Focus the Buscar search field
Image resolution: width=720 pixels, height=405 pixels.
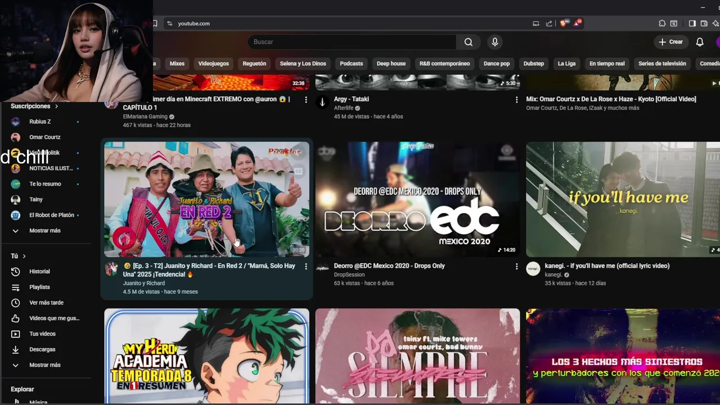353,42
